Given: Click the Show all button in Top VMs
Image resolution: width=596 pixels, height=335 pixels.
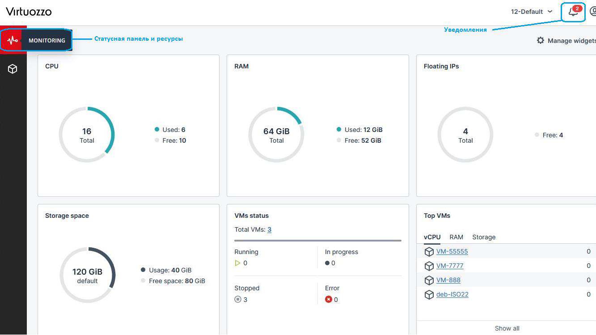Looking at the screenshot, I should point(507,328).
